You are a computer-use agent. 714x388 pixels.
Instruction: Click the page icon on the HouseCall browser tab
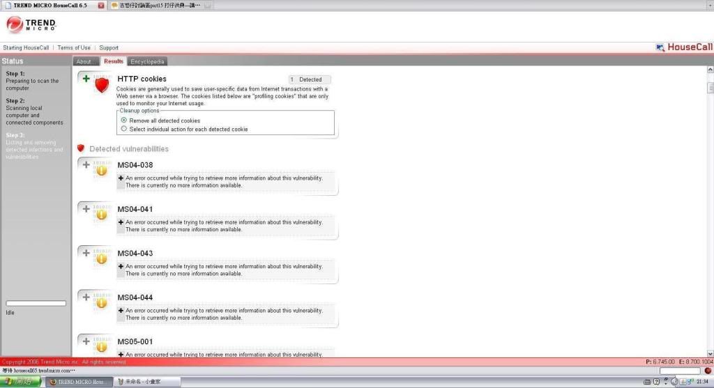[8, 6]
